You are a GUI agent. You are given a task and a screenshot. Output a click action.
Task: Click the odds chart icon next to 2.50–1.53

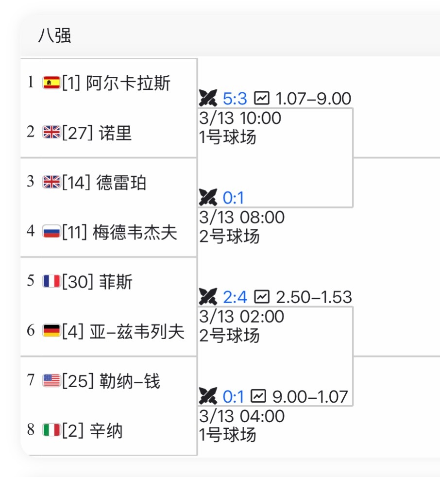point(262,296)
